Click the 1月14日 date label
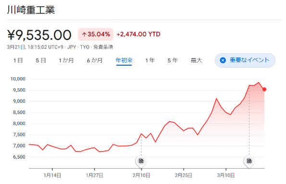Image resolution: width=286 pixels, height=184 pixels. tap(52, 175)
